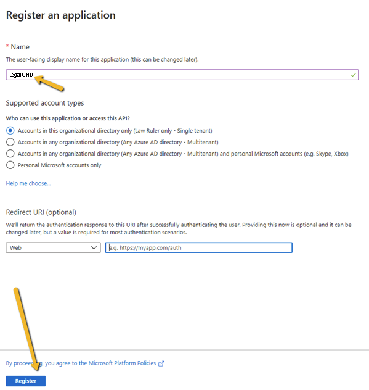
Task: Click the red required asterisk next to Name
Action: (x=7, y=46)
